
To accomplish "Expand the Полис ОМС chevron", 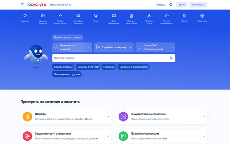I will pyautogui.click(x=172, y=47).
